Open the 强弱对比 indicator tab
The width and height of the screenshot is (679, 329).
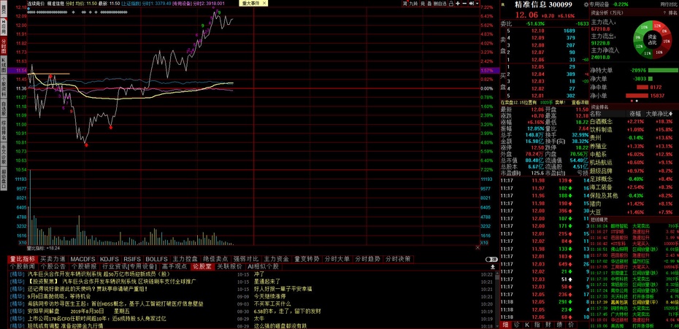click(x=245, y=259)
